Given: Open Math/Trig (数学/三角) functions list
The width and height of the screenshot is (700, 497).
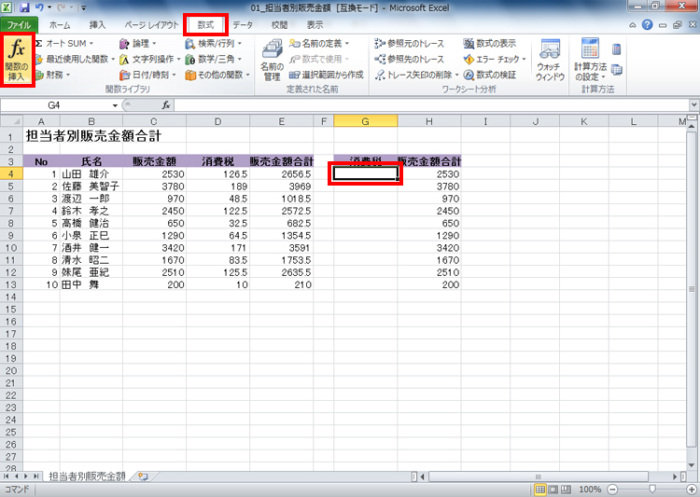Looking at the screenshot, I should click(x=214, y=59).
